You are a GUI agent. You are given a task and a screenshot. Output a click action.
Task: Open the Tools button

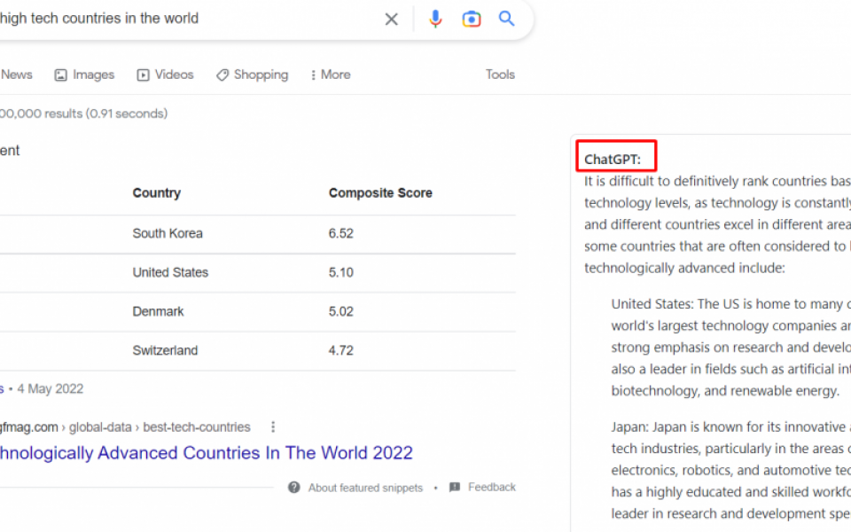pyautogui.click(x=500, y=74)
